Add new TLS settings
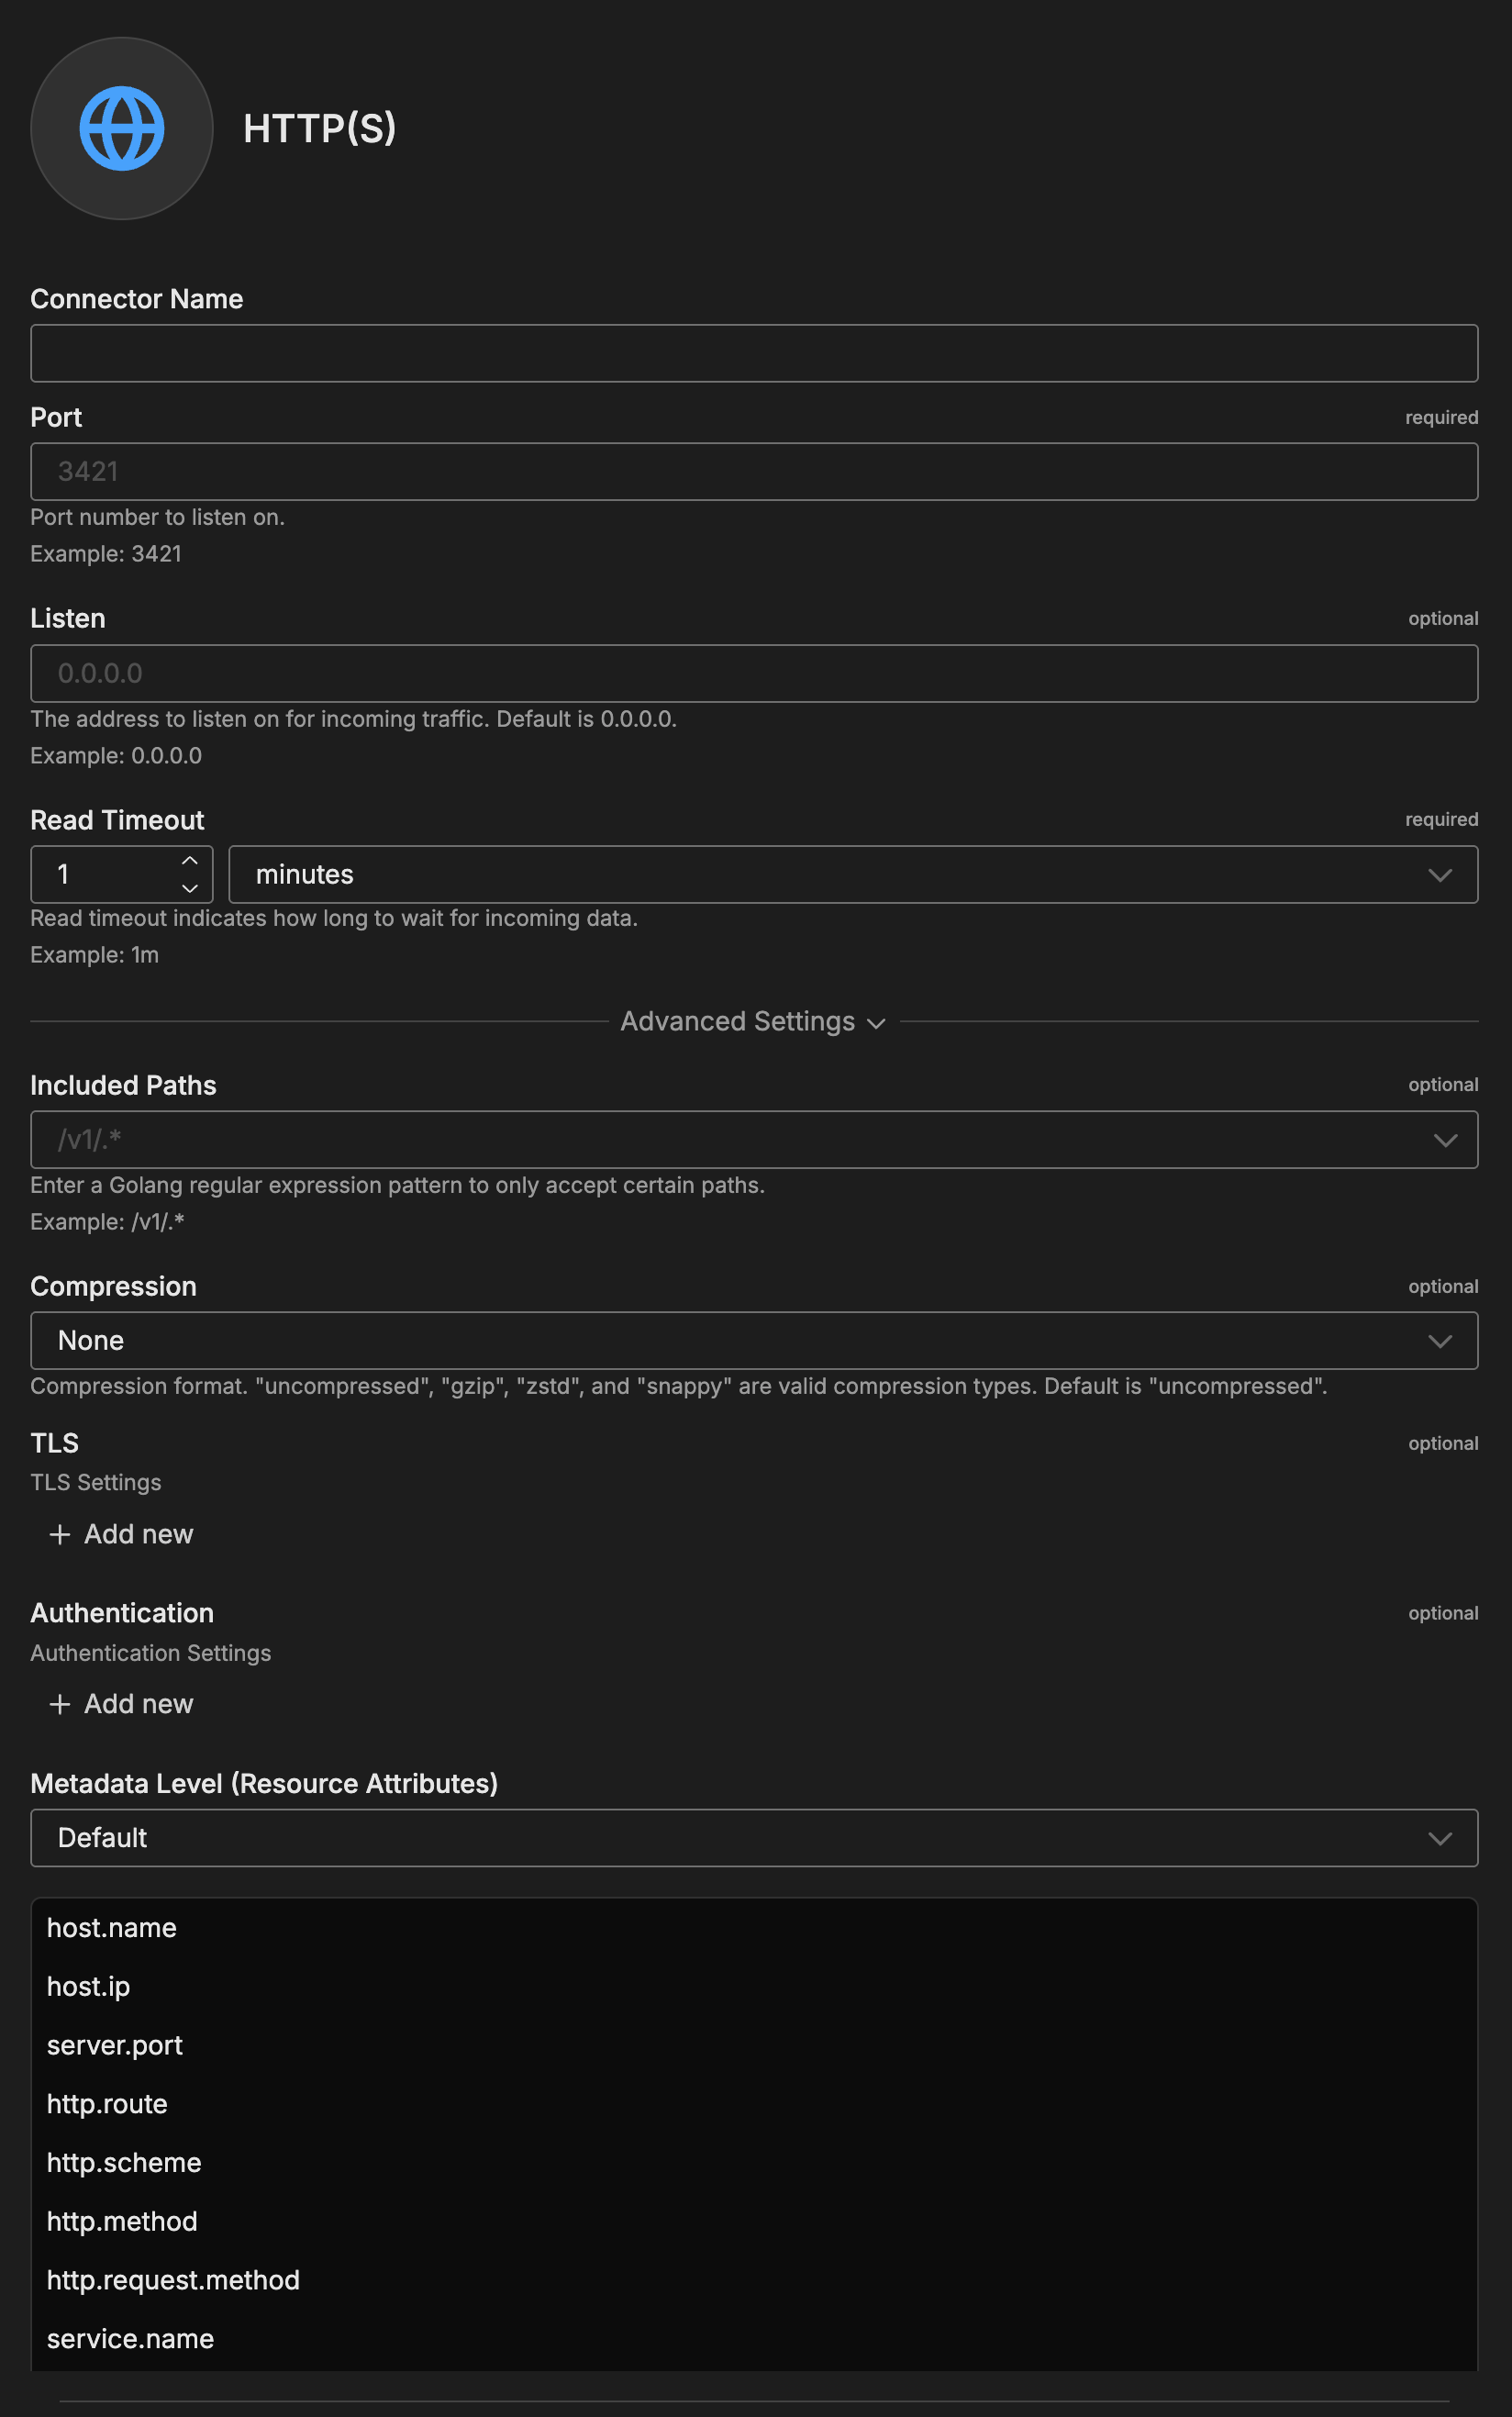The width and height of the screenshot is (1512, 2417). [122, 1534]
